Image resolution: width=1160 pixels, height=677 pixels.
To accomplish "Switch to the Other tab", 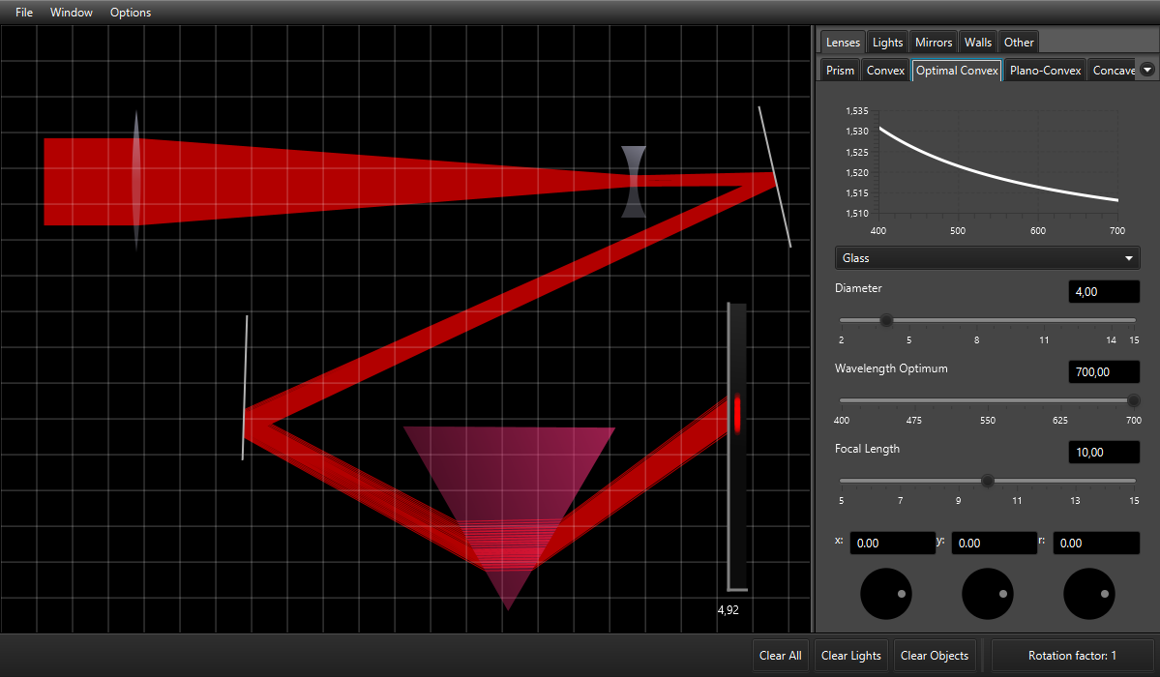I will [x=1019, y=43].
